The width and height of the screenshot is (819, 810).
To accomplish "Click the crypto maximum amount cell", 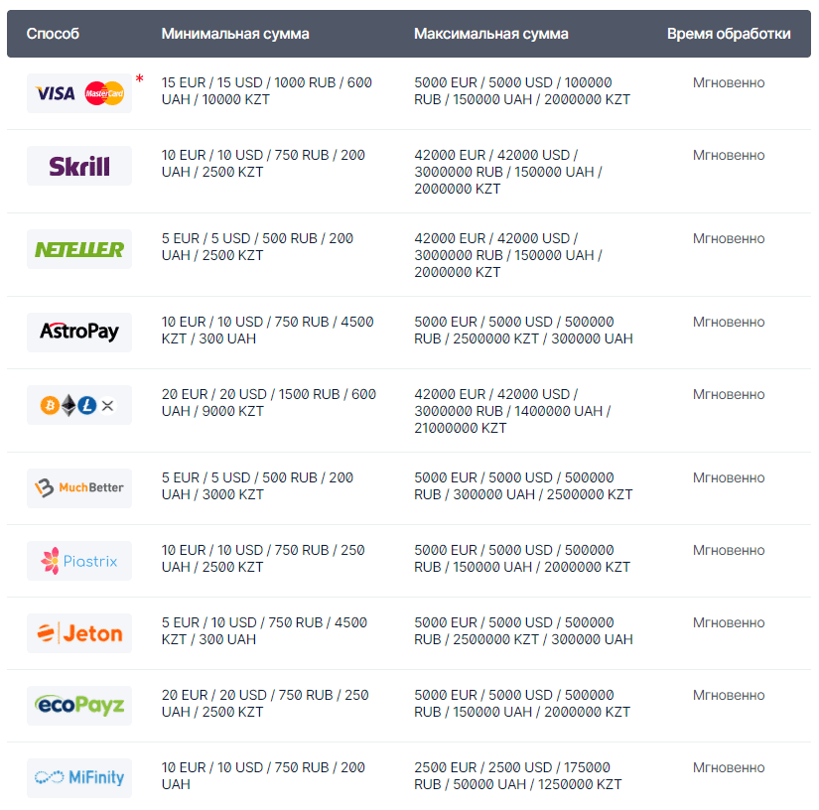I will [x=512, y=411].
